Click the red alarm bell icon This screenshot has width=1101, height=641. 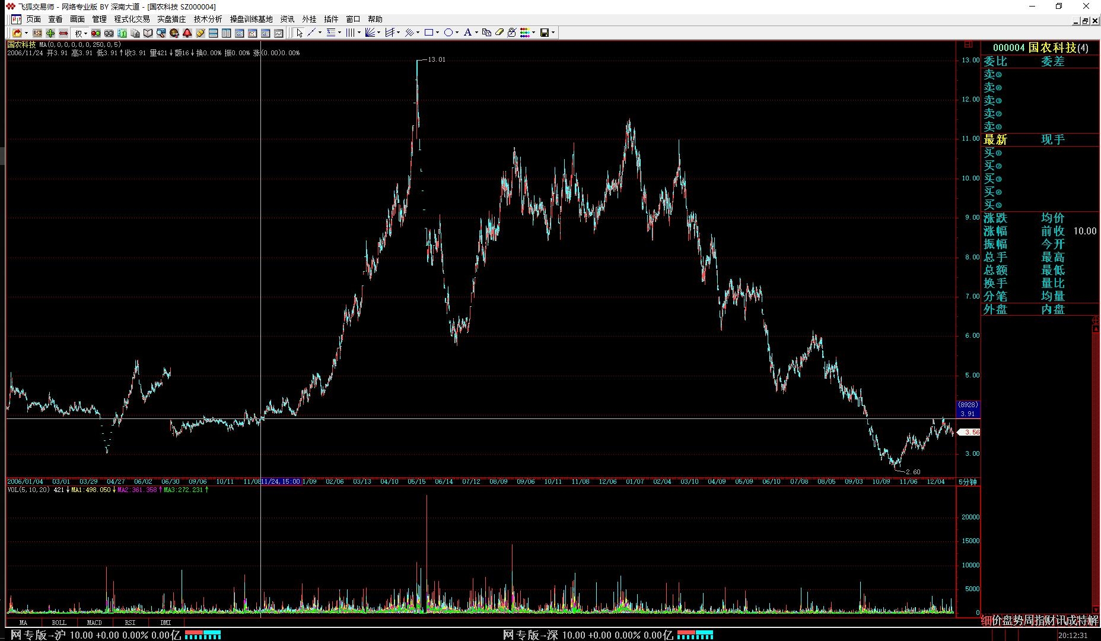pos(187,33)
